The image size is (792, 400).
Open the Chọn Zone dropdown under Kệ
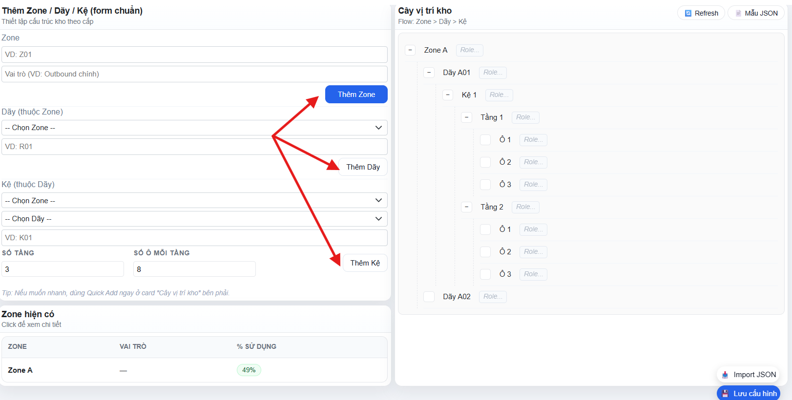(x=194, y=201)
